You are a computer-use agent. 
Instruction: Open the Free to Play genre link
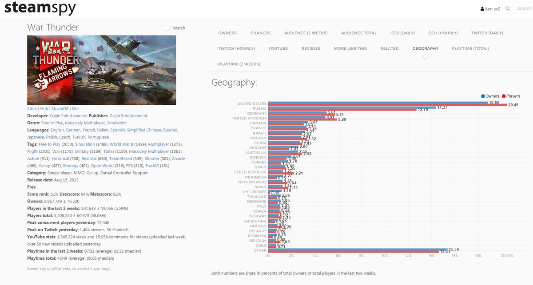(51, 123)
